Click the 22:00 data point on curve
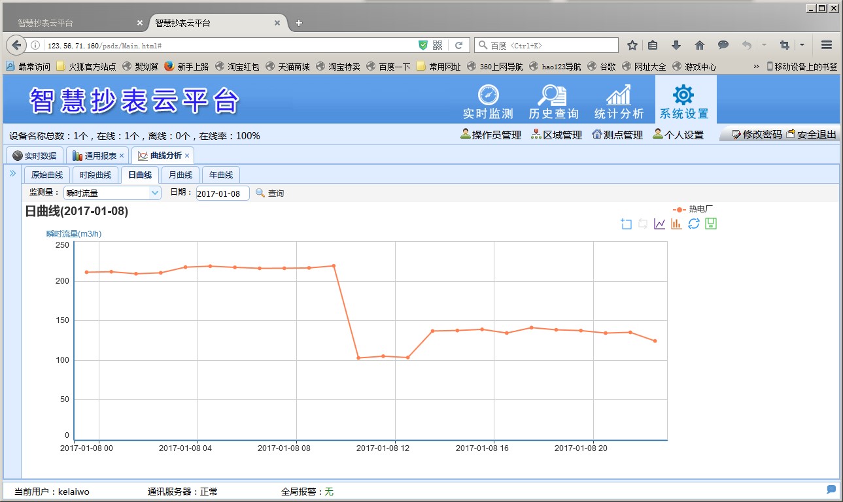 (x=630, y=332)
